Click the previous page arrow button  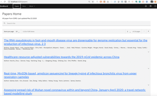144,31
